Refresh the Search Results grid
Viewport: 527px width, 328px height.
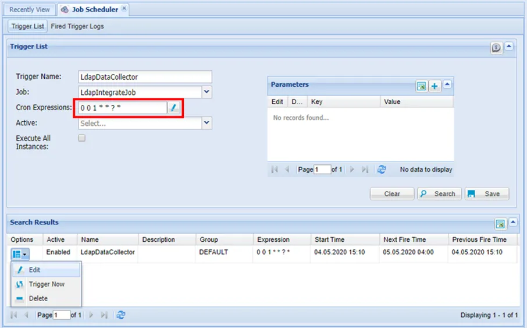pos(120,315)
